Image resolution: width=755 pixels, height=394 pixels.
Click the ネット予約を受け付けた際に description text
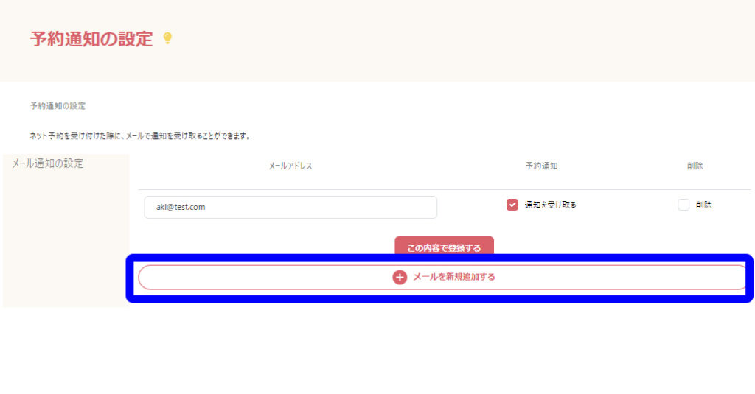coord(140,136)
